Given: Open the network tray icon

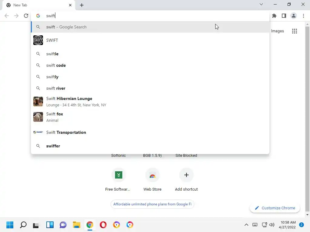Looking at the screenshot, I should click(x=264, y=225).
